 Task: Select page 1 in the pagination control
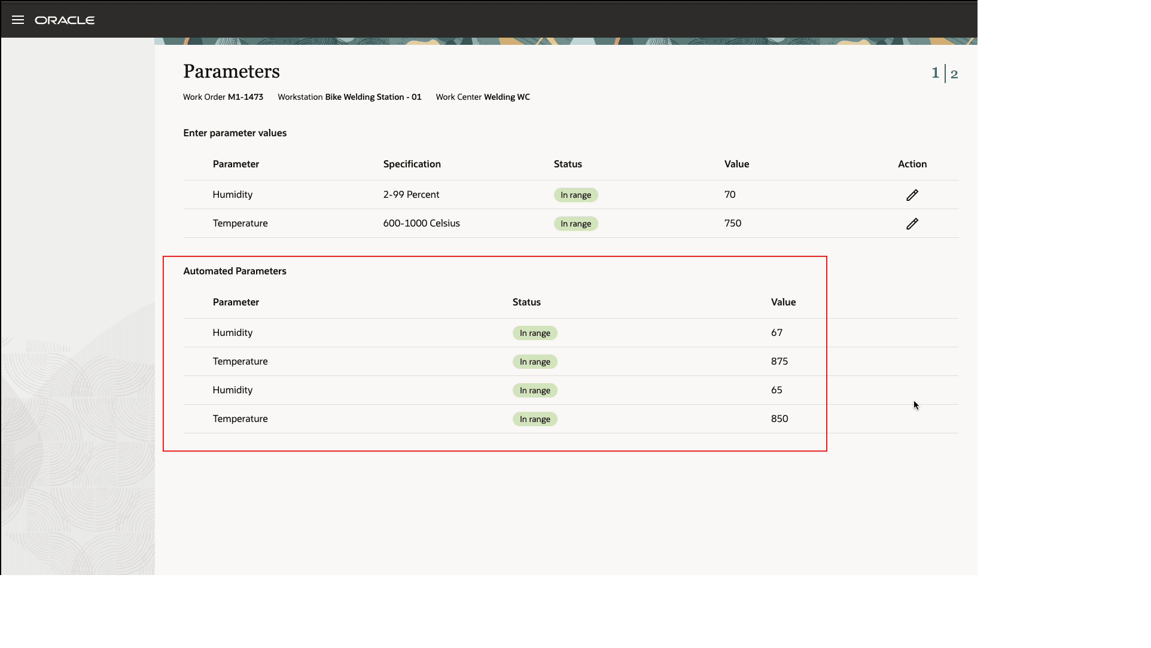point(935,72)
